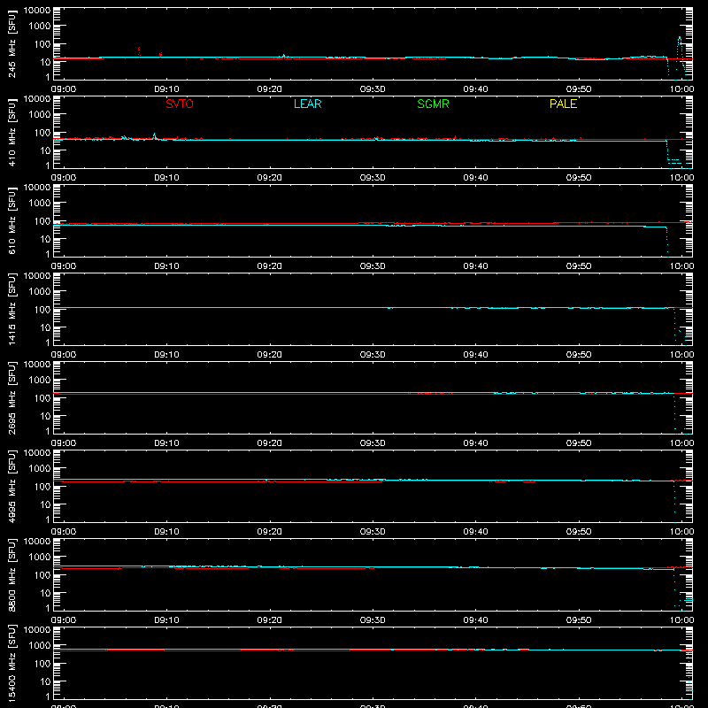Click the 1000 y-axis value of 15400 MHz panel
The image size is (708, 708).
point(40,646)
